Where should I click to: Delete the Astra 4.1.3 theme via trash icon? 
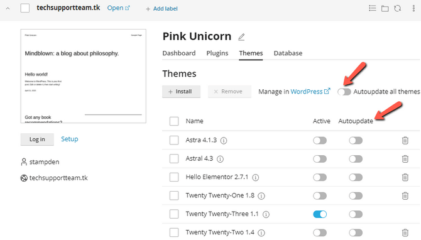click(405, 140)
